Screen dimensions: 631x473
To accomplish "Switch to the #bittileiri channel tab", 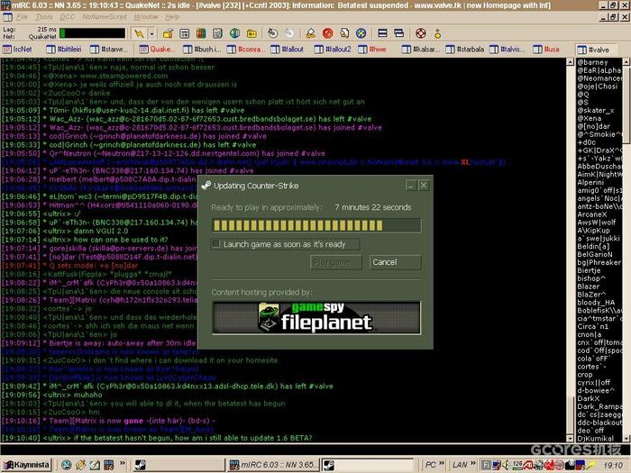I will 64,50.
